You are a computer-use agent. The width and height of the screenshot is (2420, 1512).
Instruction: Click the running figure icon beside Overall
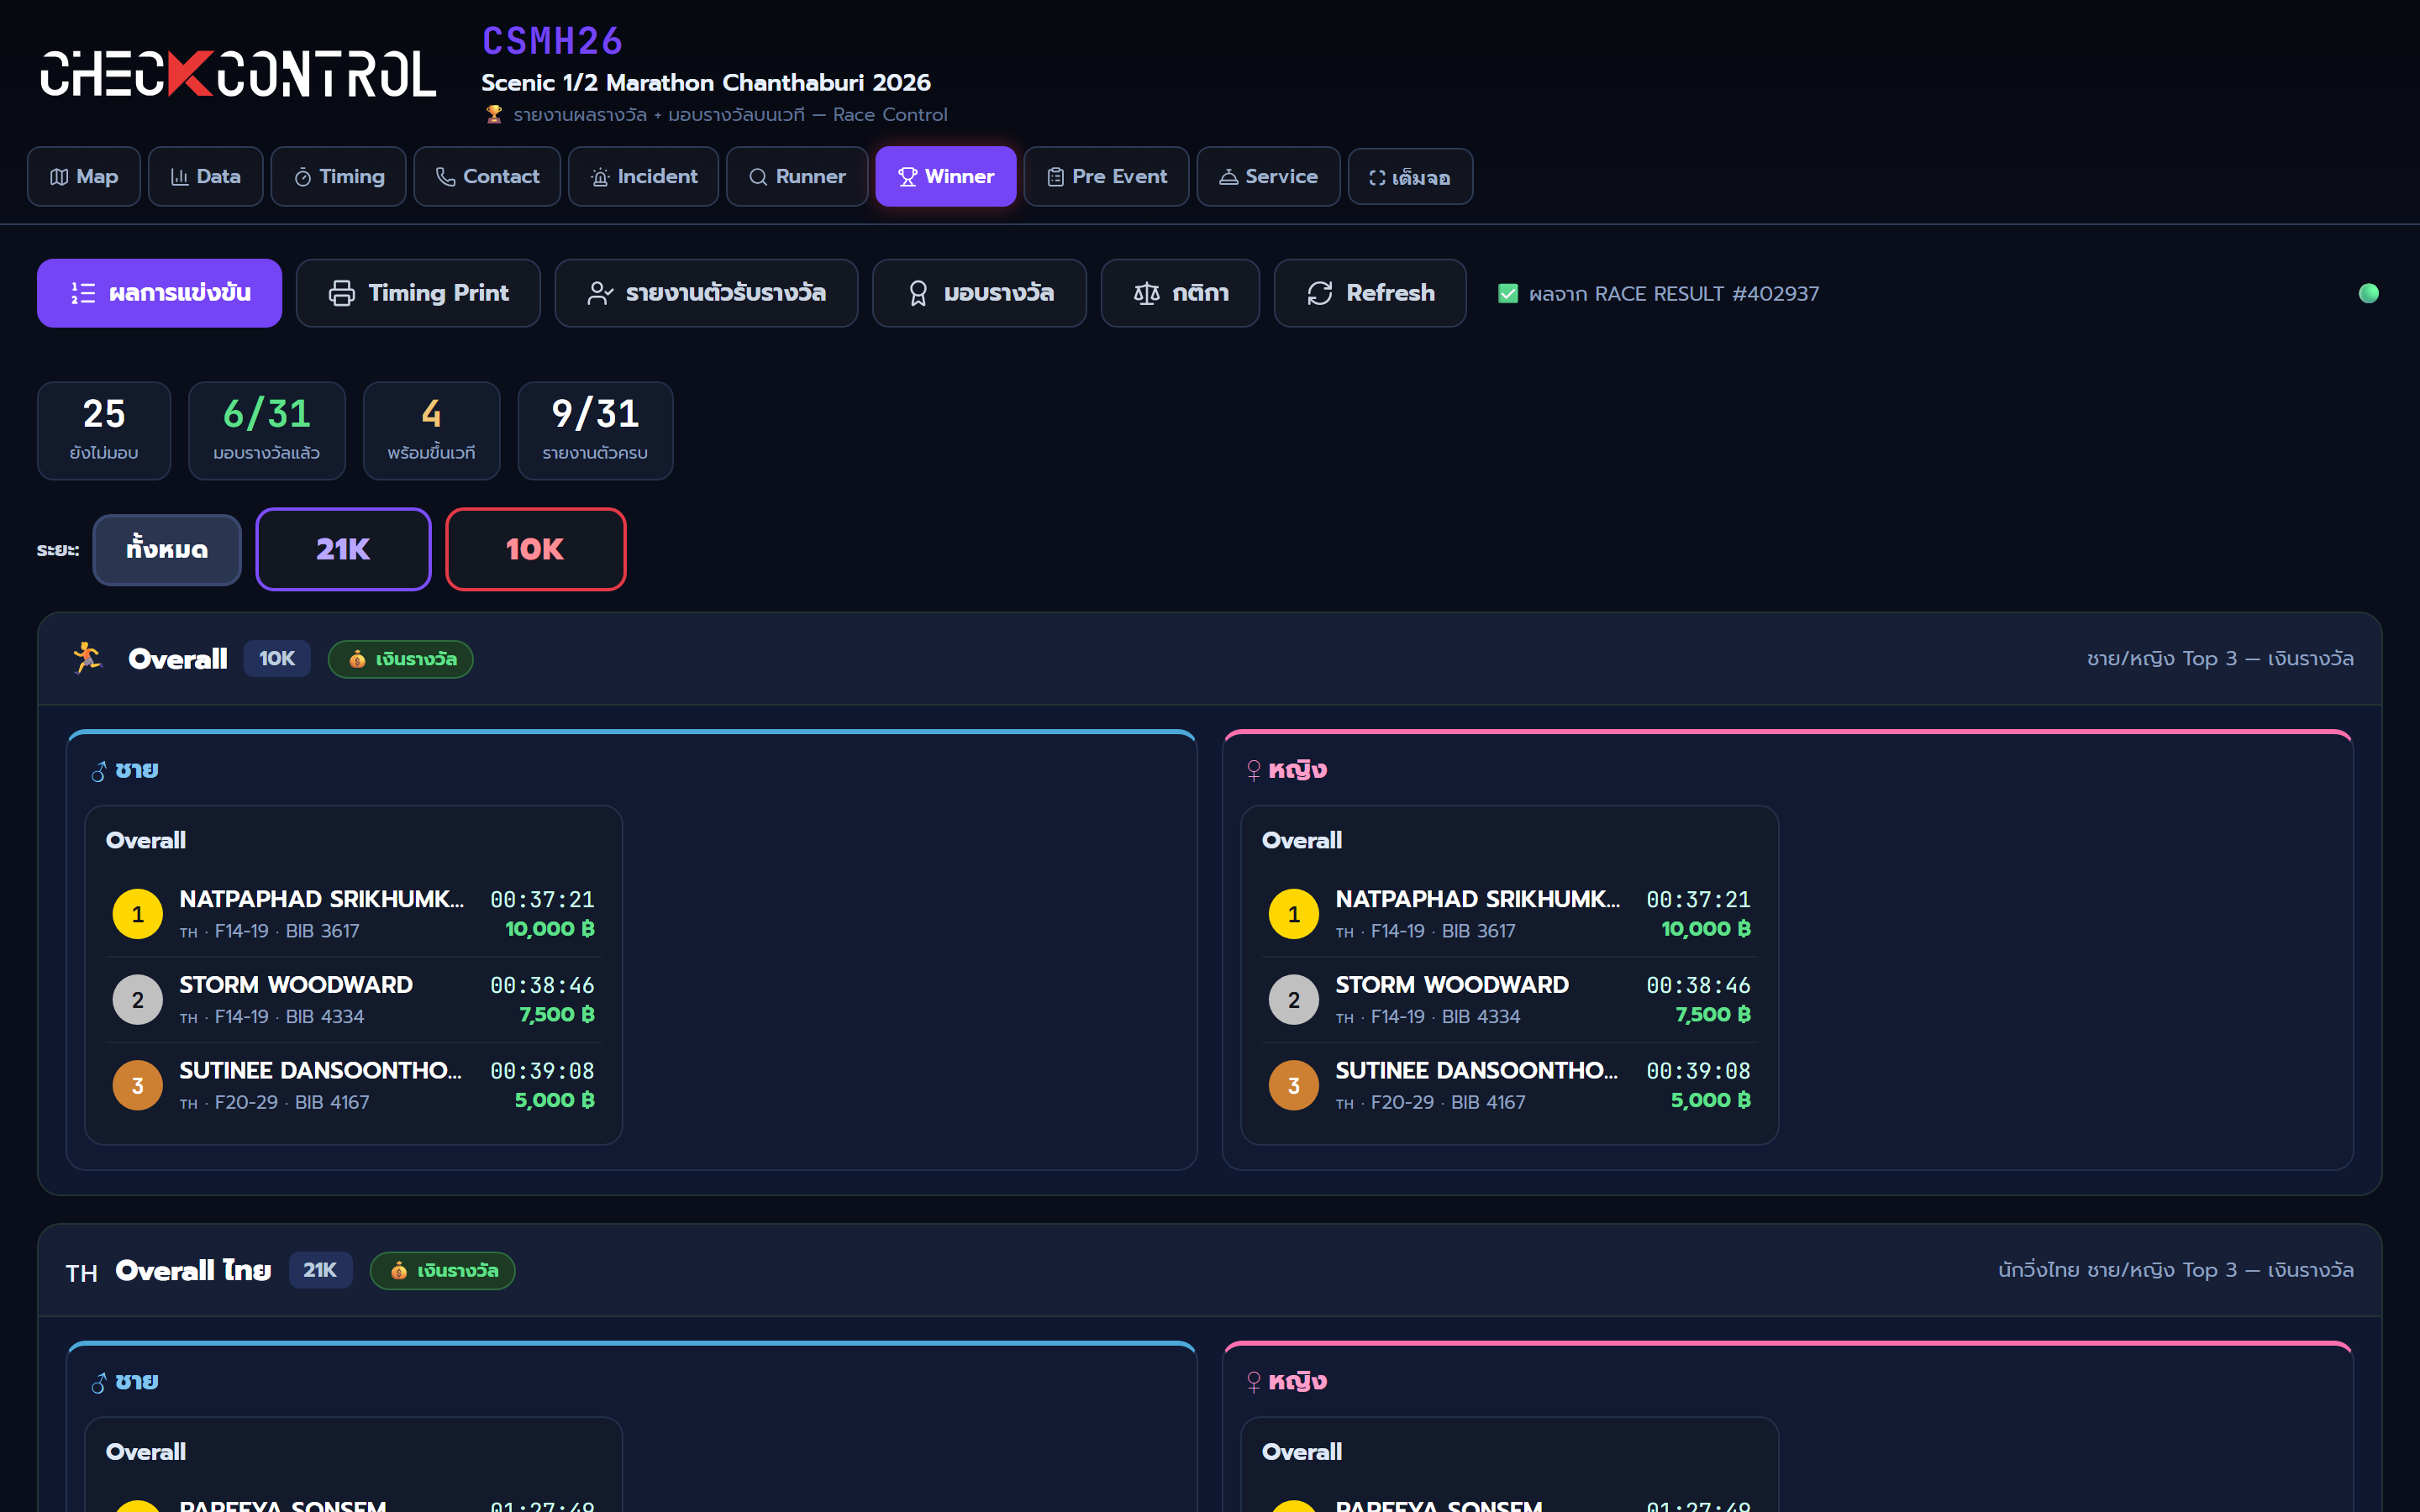87,658
